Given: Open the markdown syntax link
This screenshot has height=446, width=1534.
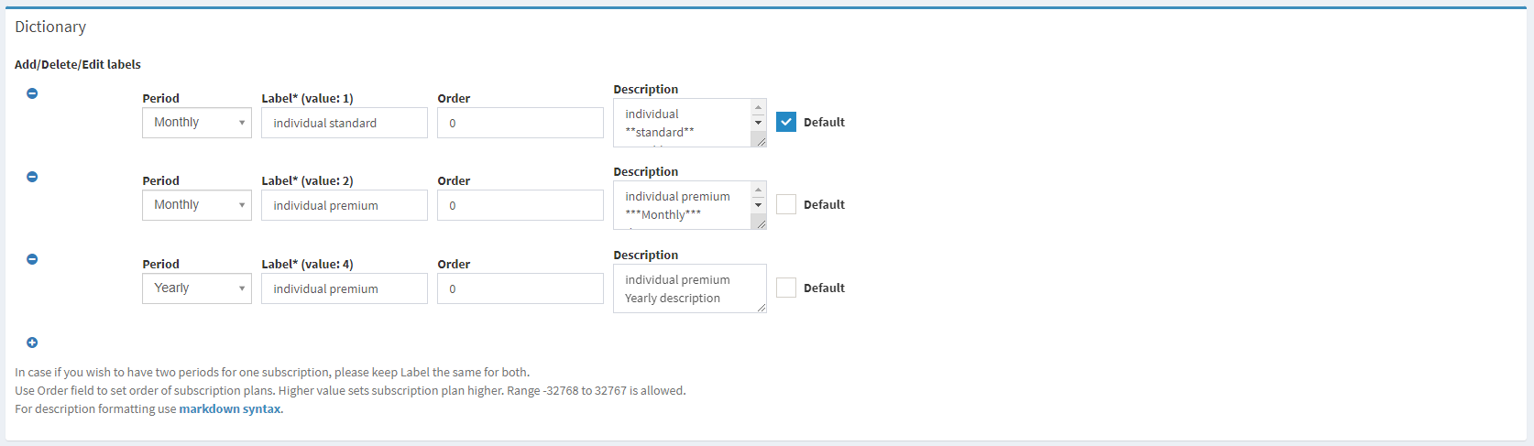Looking at the screenshot, I should click(230, 409).
